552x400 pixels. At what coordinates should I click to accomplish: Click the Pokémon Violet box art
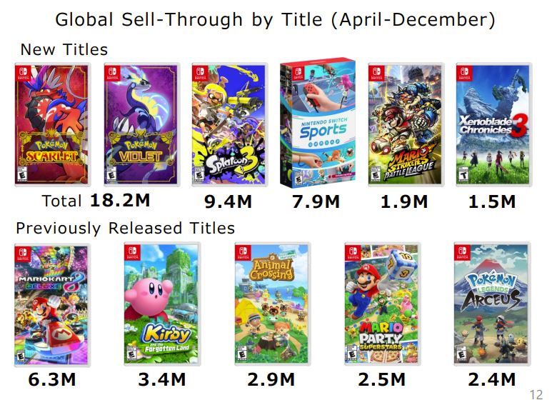click(142, 125)
